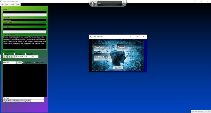Click the field containing 60
The width and height of the screenshot is (211, 113).
35,57
